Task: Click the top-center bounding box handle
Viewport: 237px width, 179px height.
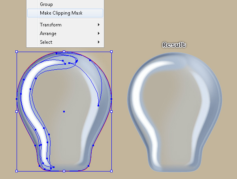Action: pyautogui.click(x=64, y=52)
